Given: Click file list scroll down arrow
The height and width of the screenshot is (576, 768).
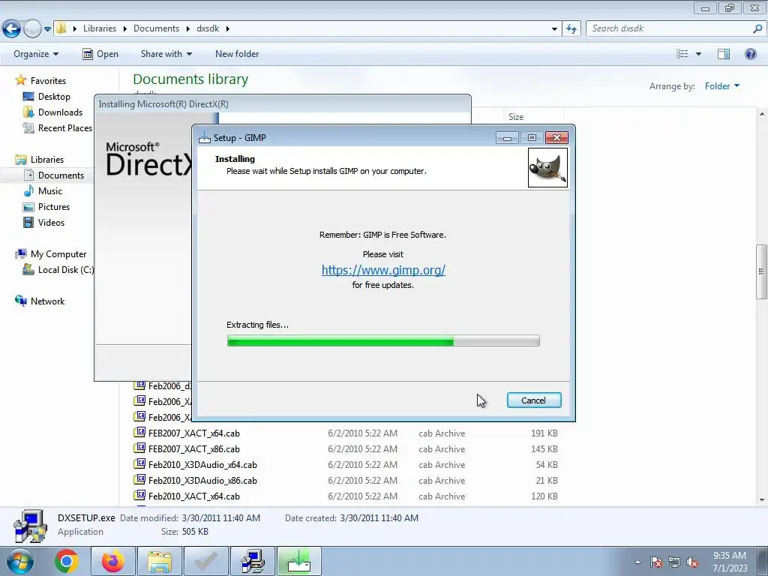Looking at the screenshot, I should 761,500.
